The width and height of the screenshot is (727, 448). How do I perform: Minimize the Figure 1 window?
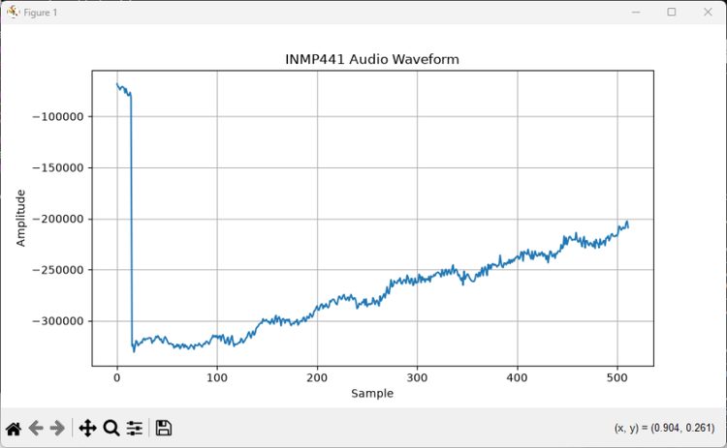click(x=636, y=12)
